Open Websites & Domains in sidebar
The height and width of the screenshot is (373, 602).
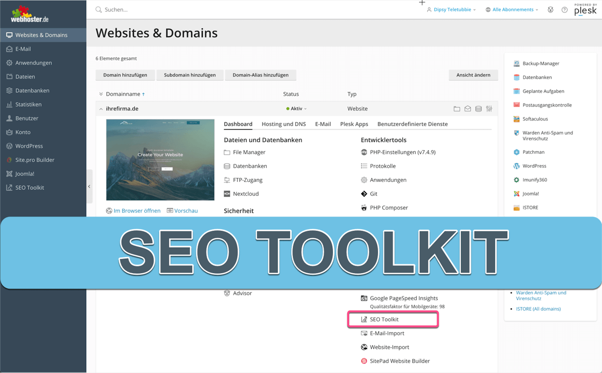(x=43, y=35)
